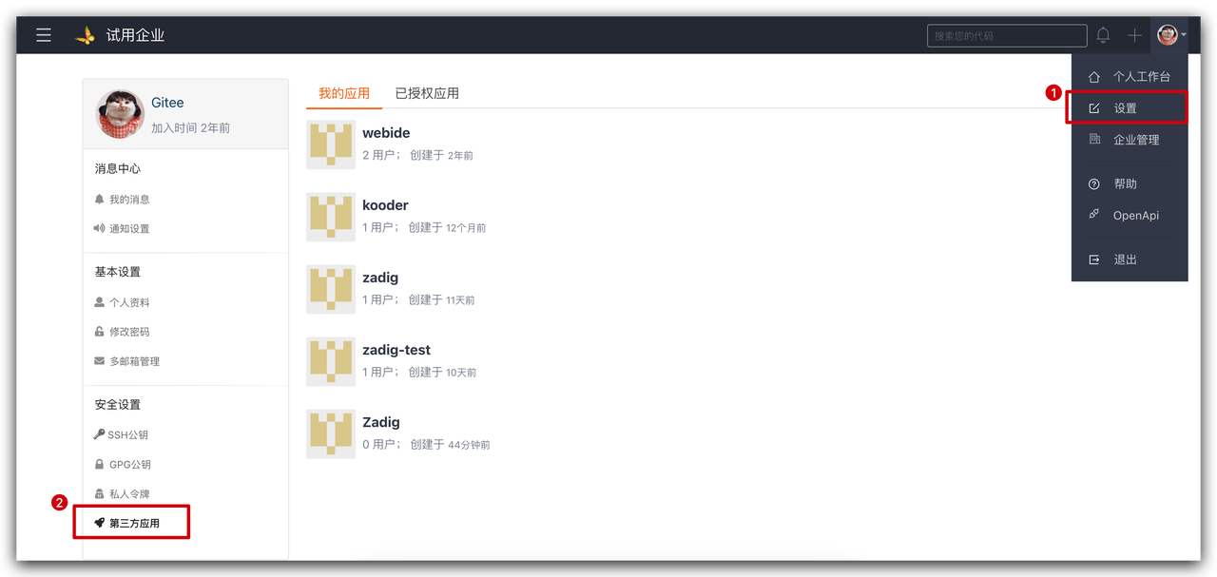Image resolution: width=1217 pixels, height=577 pixels.
Task: Click the Gitee butterfly logo
Action: 86,35
